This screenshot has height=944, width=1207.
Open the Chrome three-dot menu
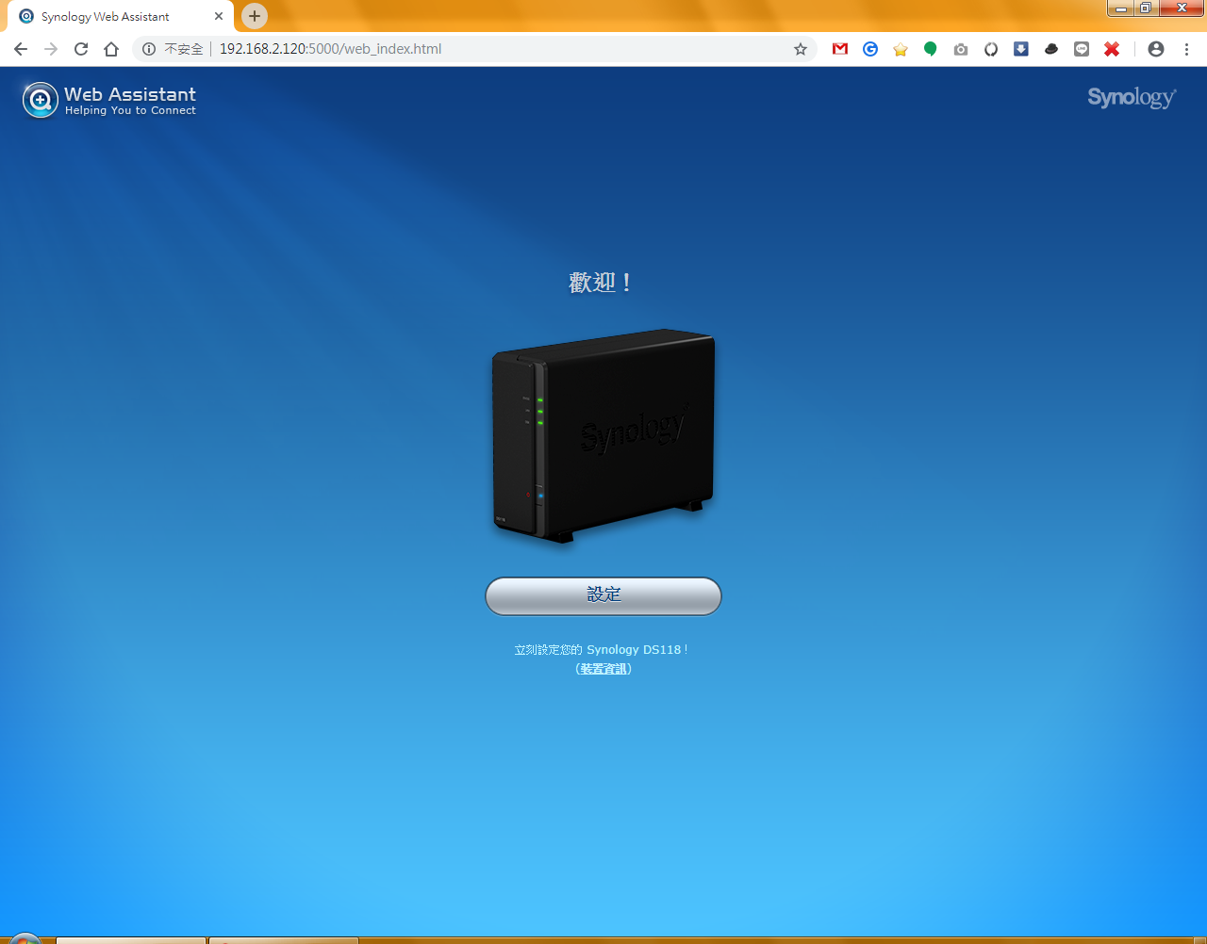[1186, 49]
